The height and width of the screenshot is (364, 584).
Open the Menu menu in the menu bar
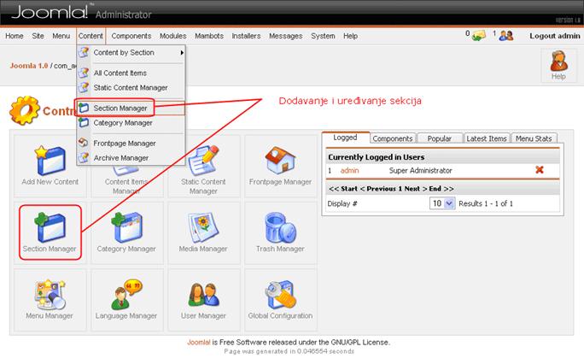(x=61, y=36)
